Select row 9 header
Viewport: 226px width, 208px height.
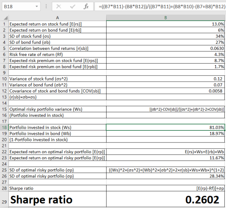4,73
